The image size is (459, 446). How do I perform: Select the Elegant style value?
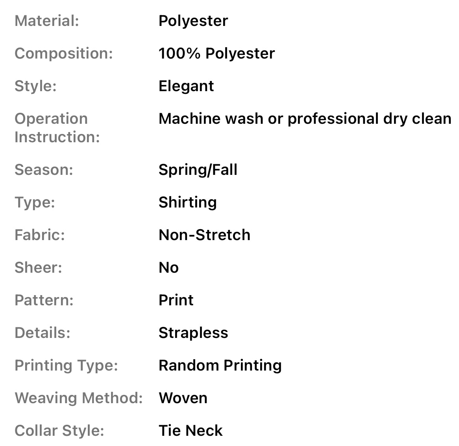(x=186, y=86)
